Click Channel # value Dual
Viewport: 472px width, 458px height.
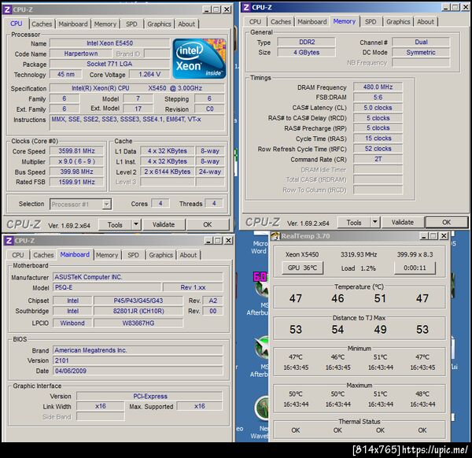coord(421,42)
